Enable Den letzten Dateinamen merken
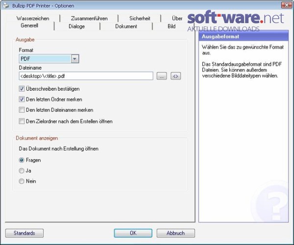The width and height of the screenshot is (294, 245). 22,110
